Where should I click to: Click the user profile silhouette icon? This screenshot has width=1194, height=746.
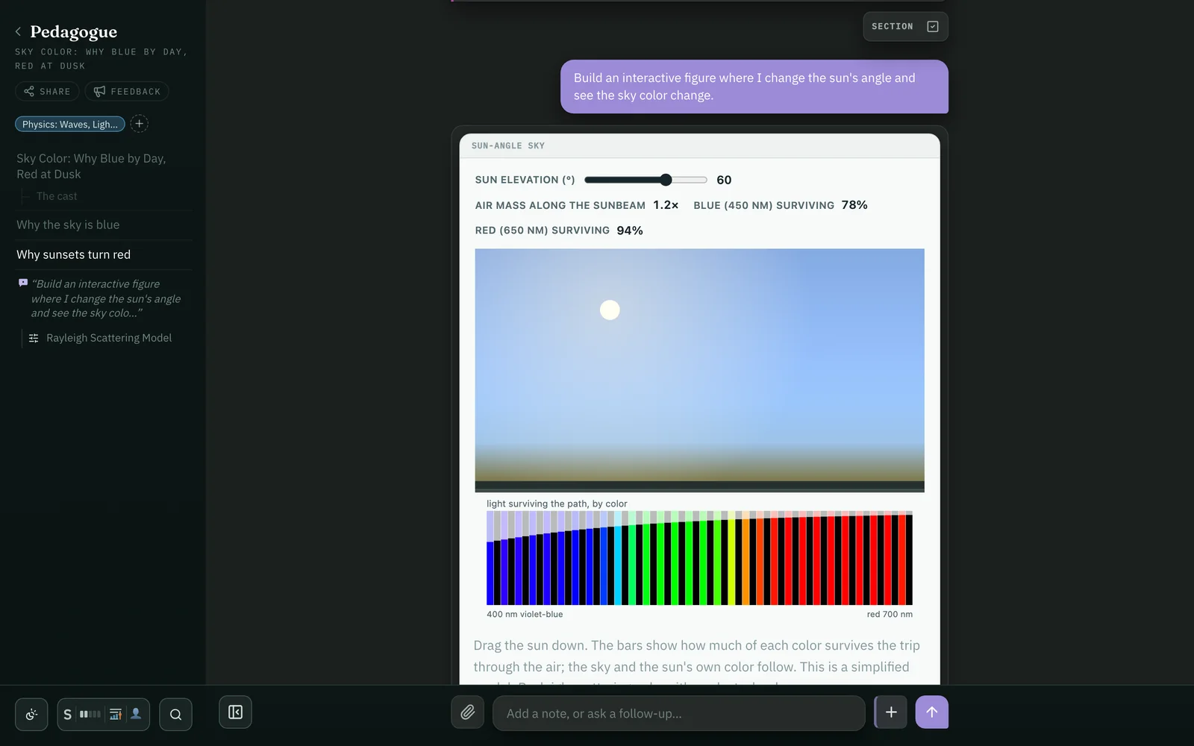[136, 714]
